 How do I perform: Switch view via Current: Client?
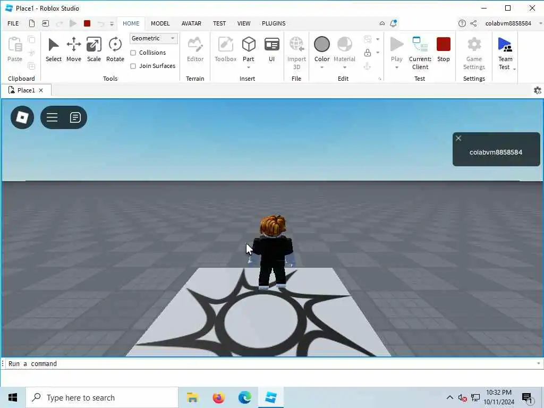[x=420, y=53]
